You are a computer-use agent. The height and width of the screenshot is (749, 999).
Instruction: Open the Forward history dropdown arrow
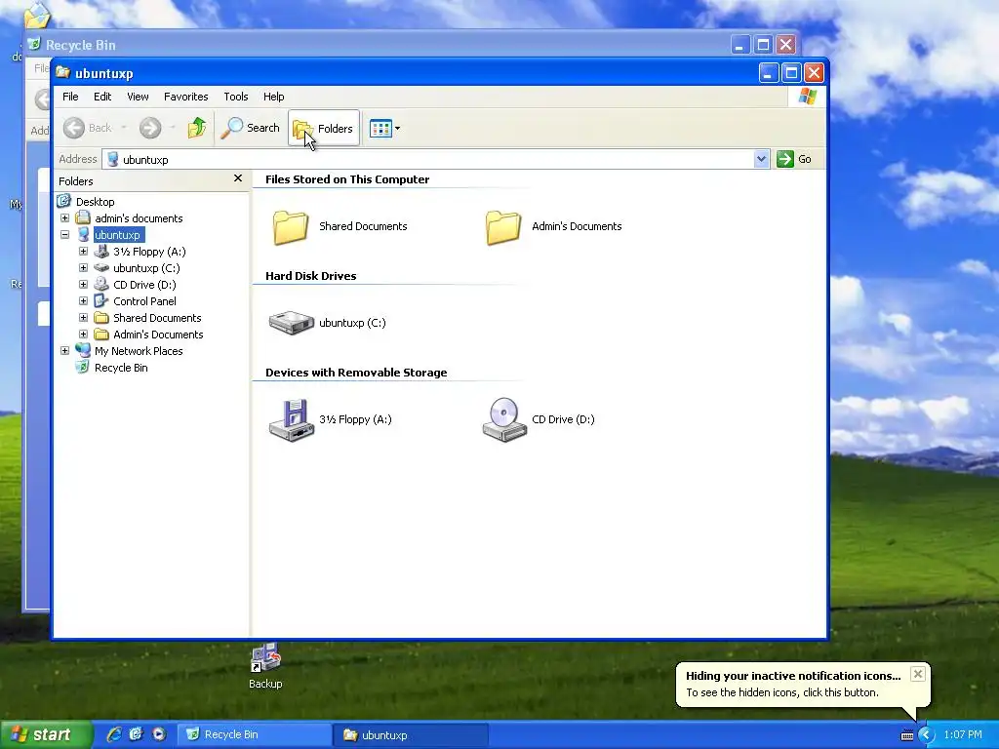[x=172, y=128]
